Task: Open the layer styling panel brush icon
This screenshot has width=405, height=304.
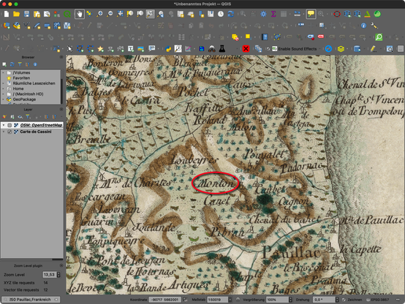Action: [x=4, y=117]
